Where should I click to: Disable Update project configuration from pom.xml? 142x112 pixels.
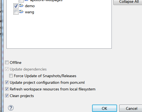pyautogui.click(x=7, y=82)
